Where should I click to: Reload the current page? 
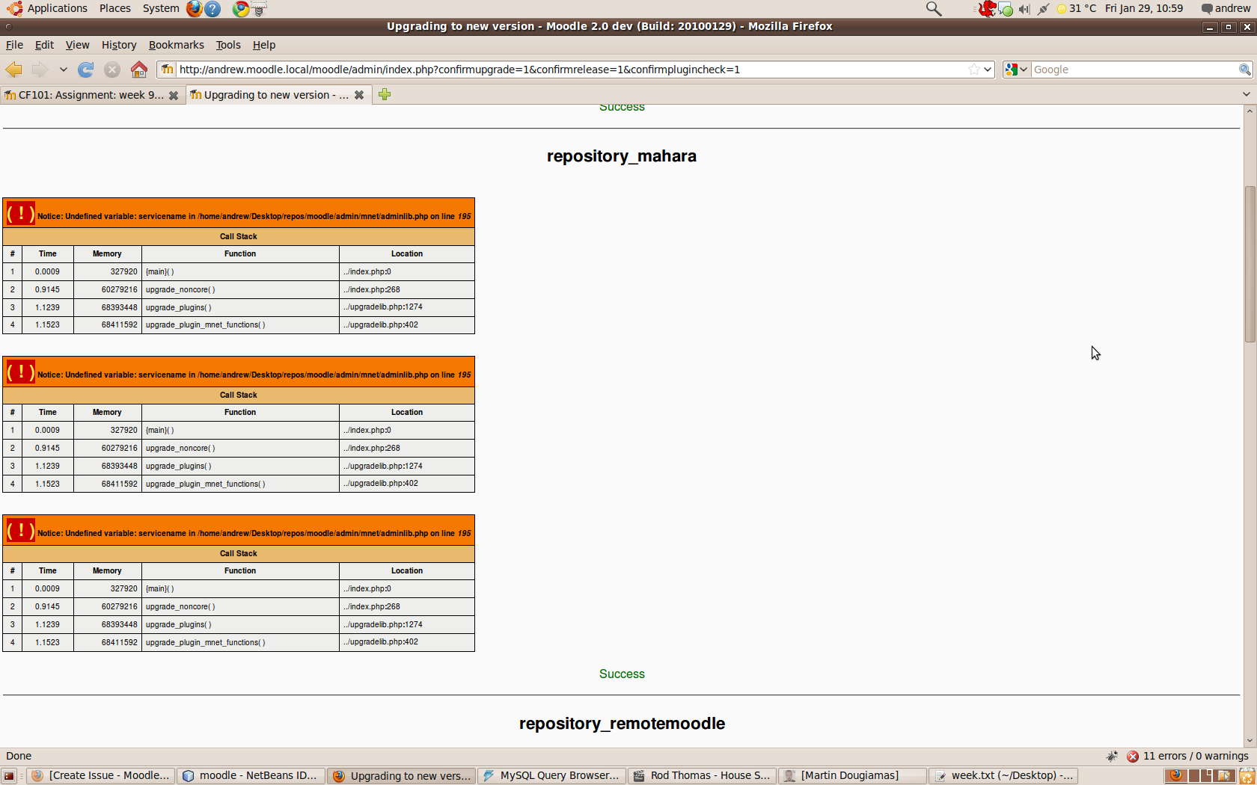pos(86,70)
